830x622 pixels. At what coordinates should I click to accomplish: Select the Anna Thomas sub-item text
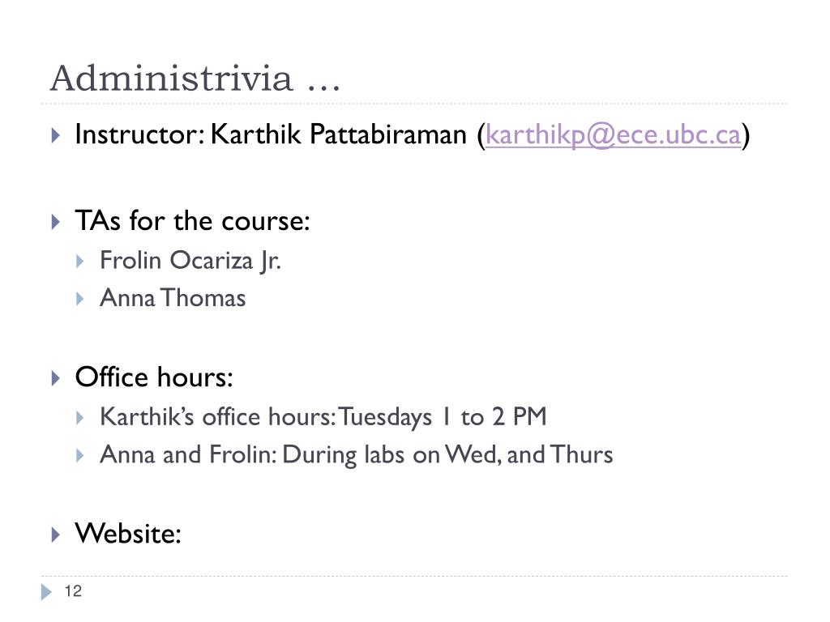coord(173,298)
